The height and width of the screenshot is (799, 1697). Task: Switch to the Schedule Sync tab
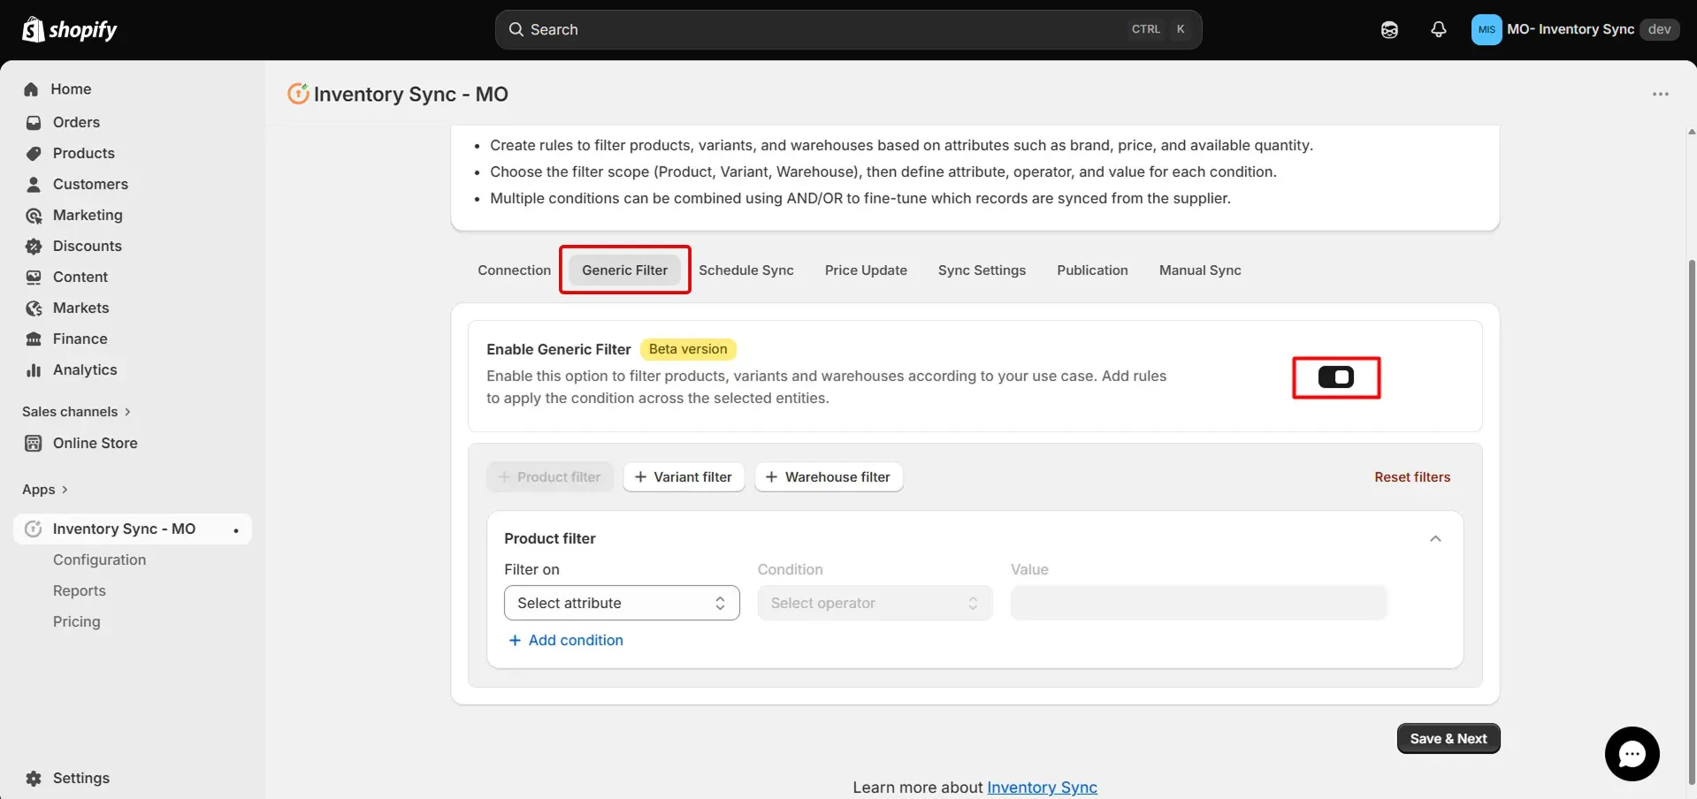tap(746, 270)
